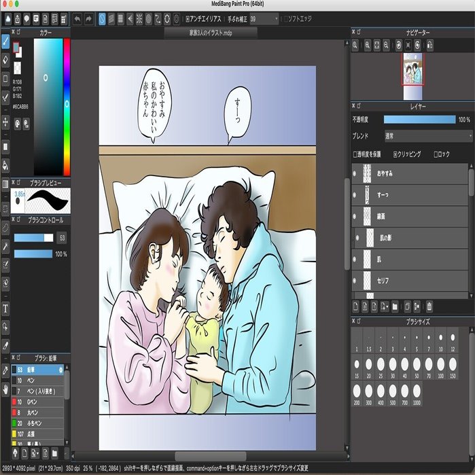Screen dimensions: 475x475
Task: Select the Eraser tool
Action: pos(5,60)
